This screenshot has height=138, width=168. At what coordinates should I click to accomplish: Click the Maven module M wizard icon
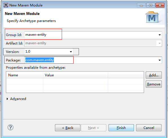point(152,17)
